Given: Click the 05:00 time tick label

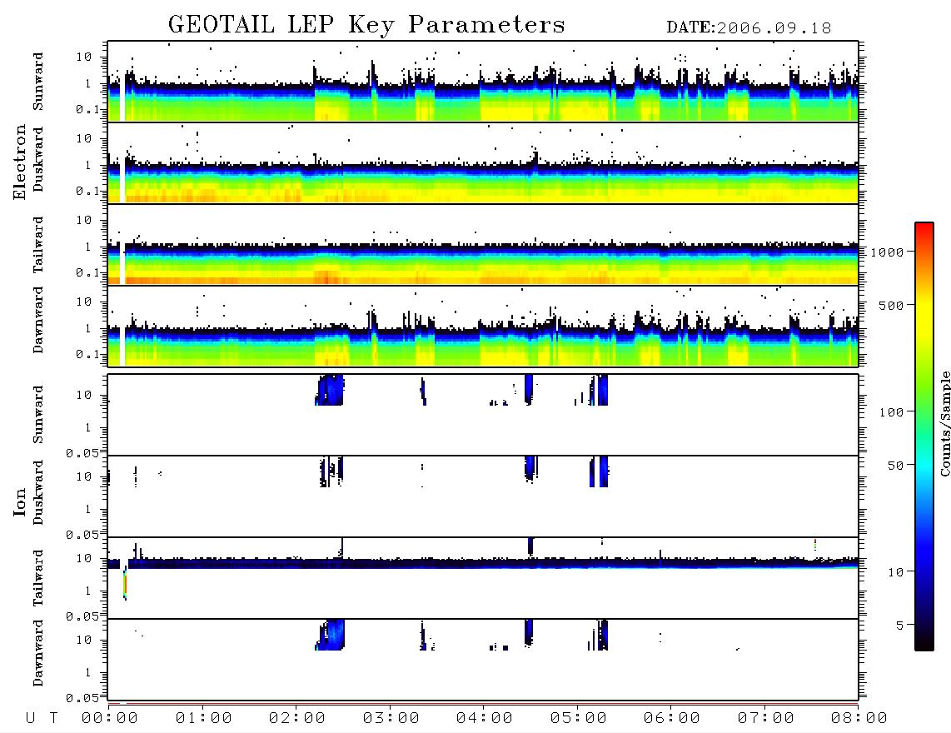Looking at the screenshot, I should point(578,719).
